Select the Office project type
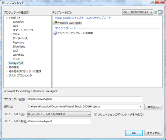This screenshot has width=166, height=140. pyautogui.click(x=16, y=34)
